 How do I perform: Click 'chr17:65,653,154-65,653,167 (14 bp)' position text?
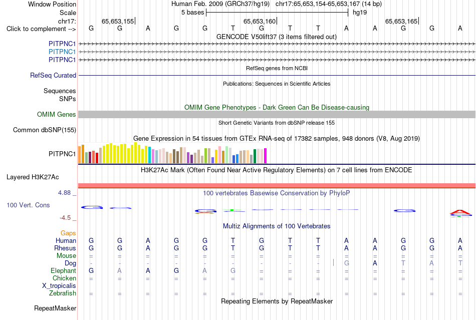tap(329, 4)
